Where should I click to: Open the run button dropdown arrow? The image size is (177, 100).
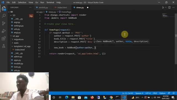pyautogui.click(x=166, y=7)
